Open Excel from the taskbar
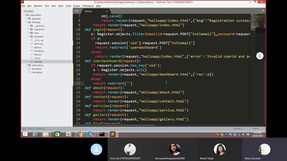 coord(69,134)
